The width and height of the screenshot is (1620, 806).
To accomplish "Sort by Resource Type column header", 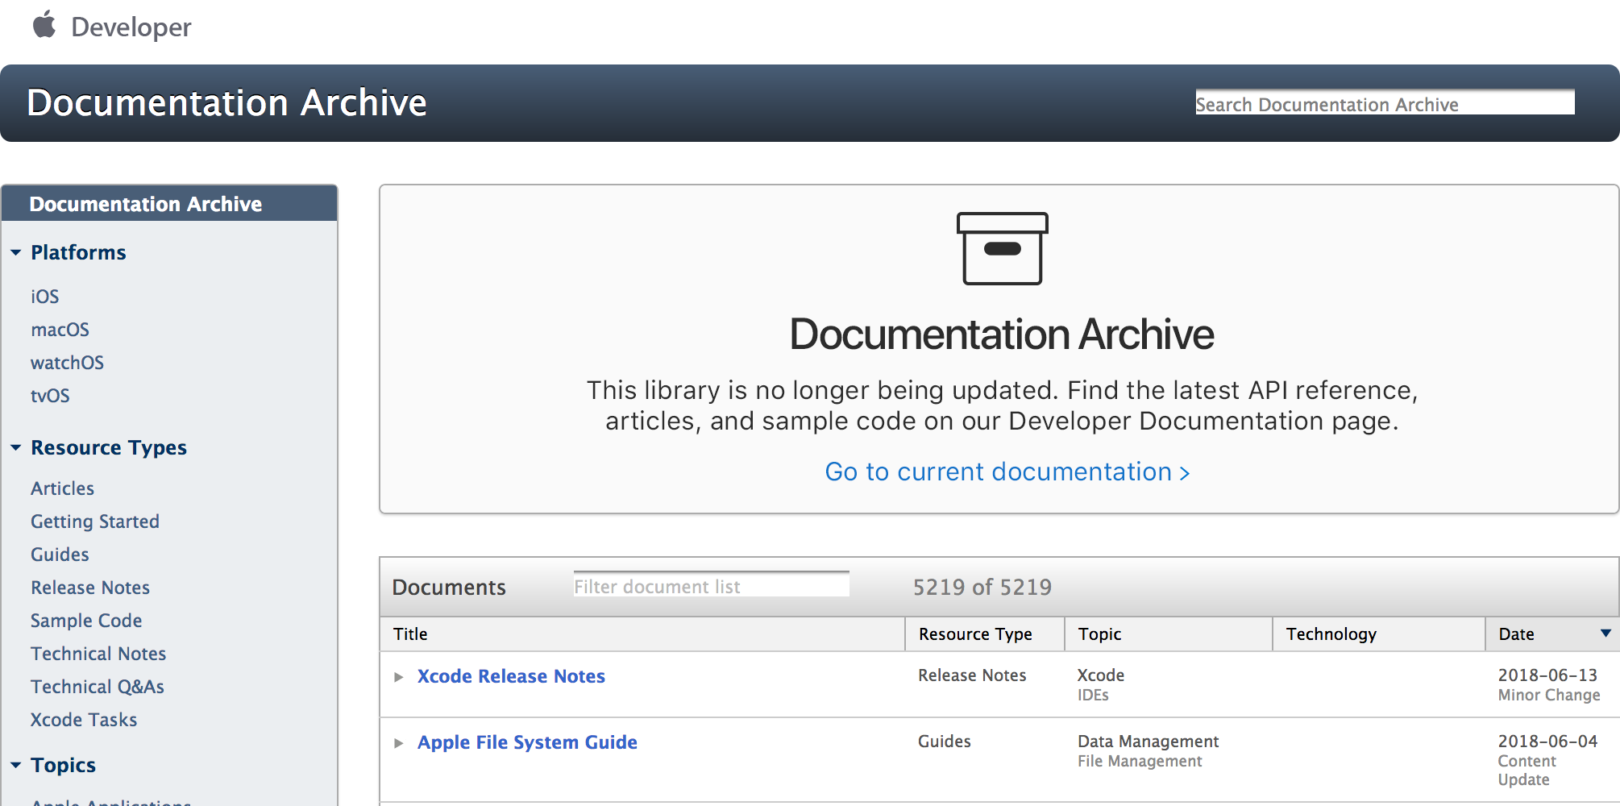I will (x=985, y=634).
